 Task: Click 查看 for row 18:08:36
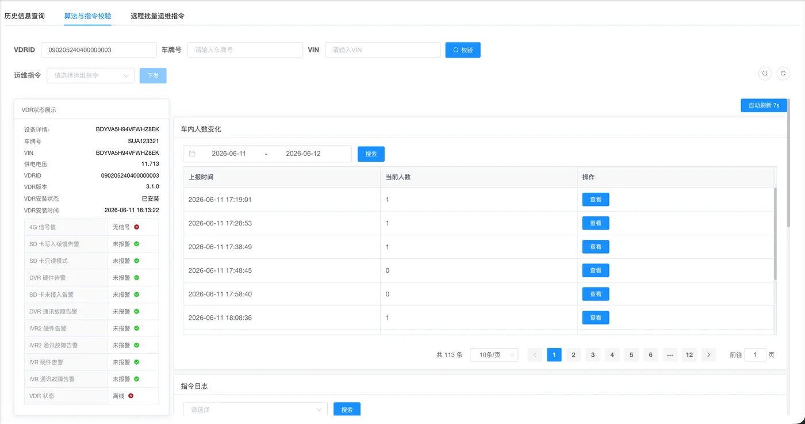tap(596, 318)
